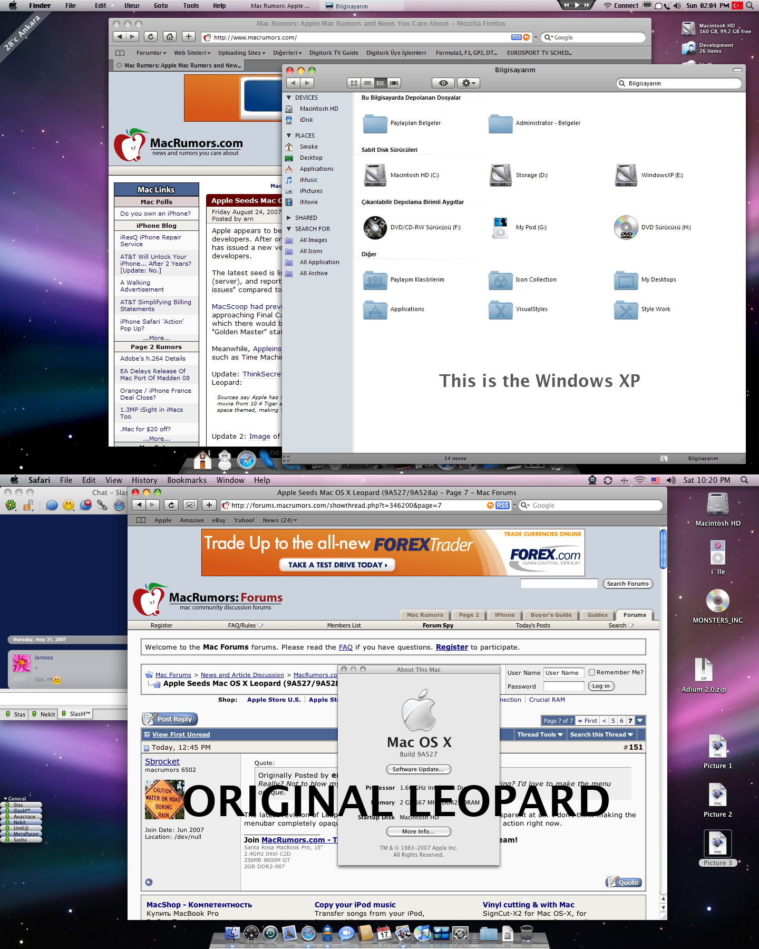The image size is (759, 949).
Task: Select the iPhone tab on MacRumors Forums
Action: [504, 615]
